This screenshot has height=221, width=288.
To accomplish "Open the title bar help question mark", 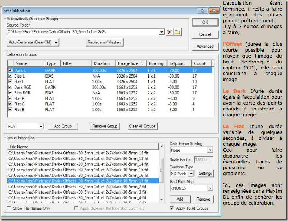I will coord(202,11).
